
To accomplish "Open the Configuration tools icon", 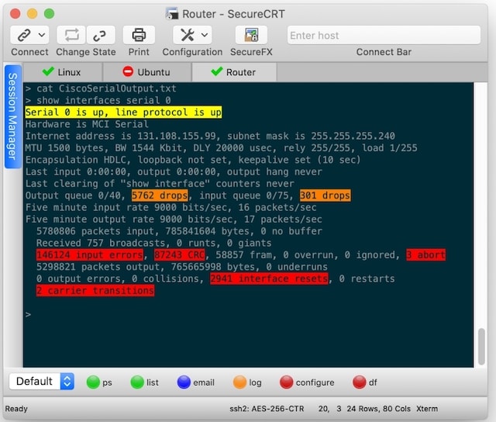I will click(188, 35).
